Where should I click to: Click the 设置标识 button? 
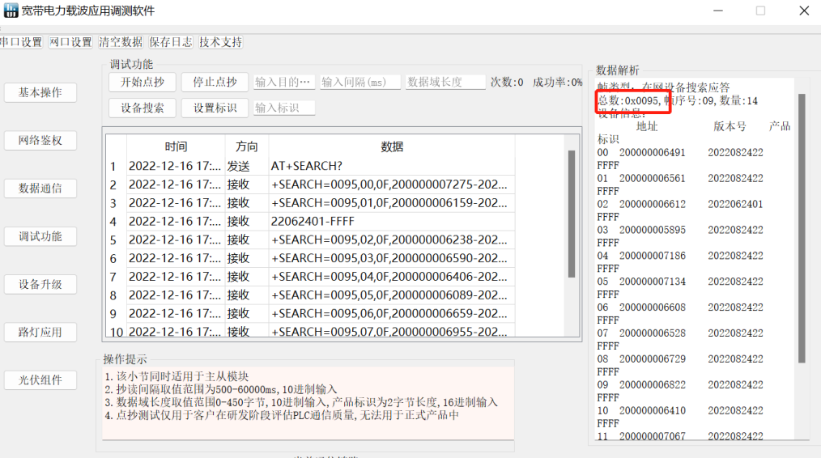click(x=215, y=108)
